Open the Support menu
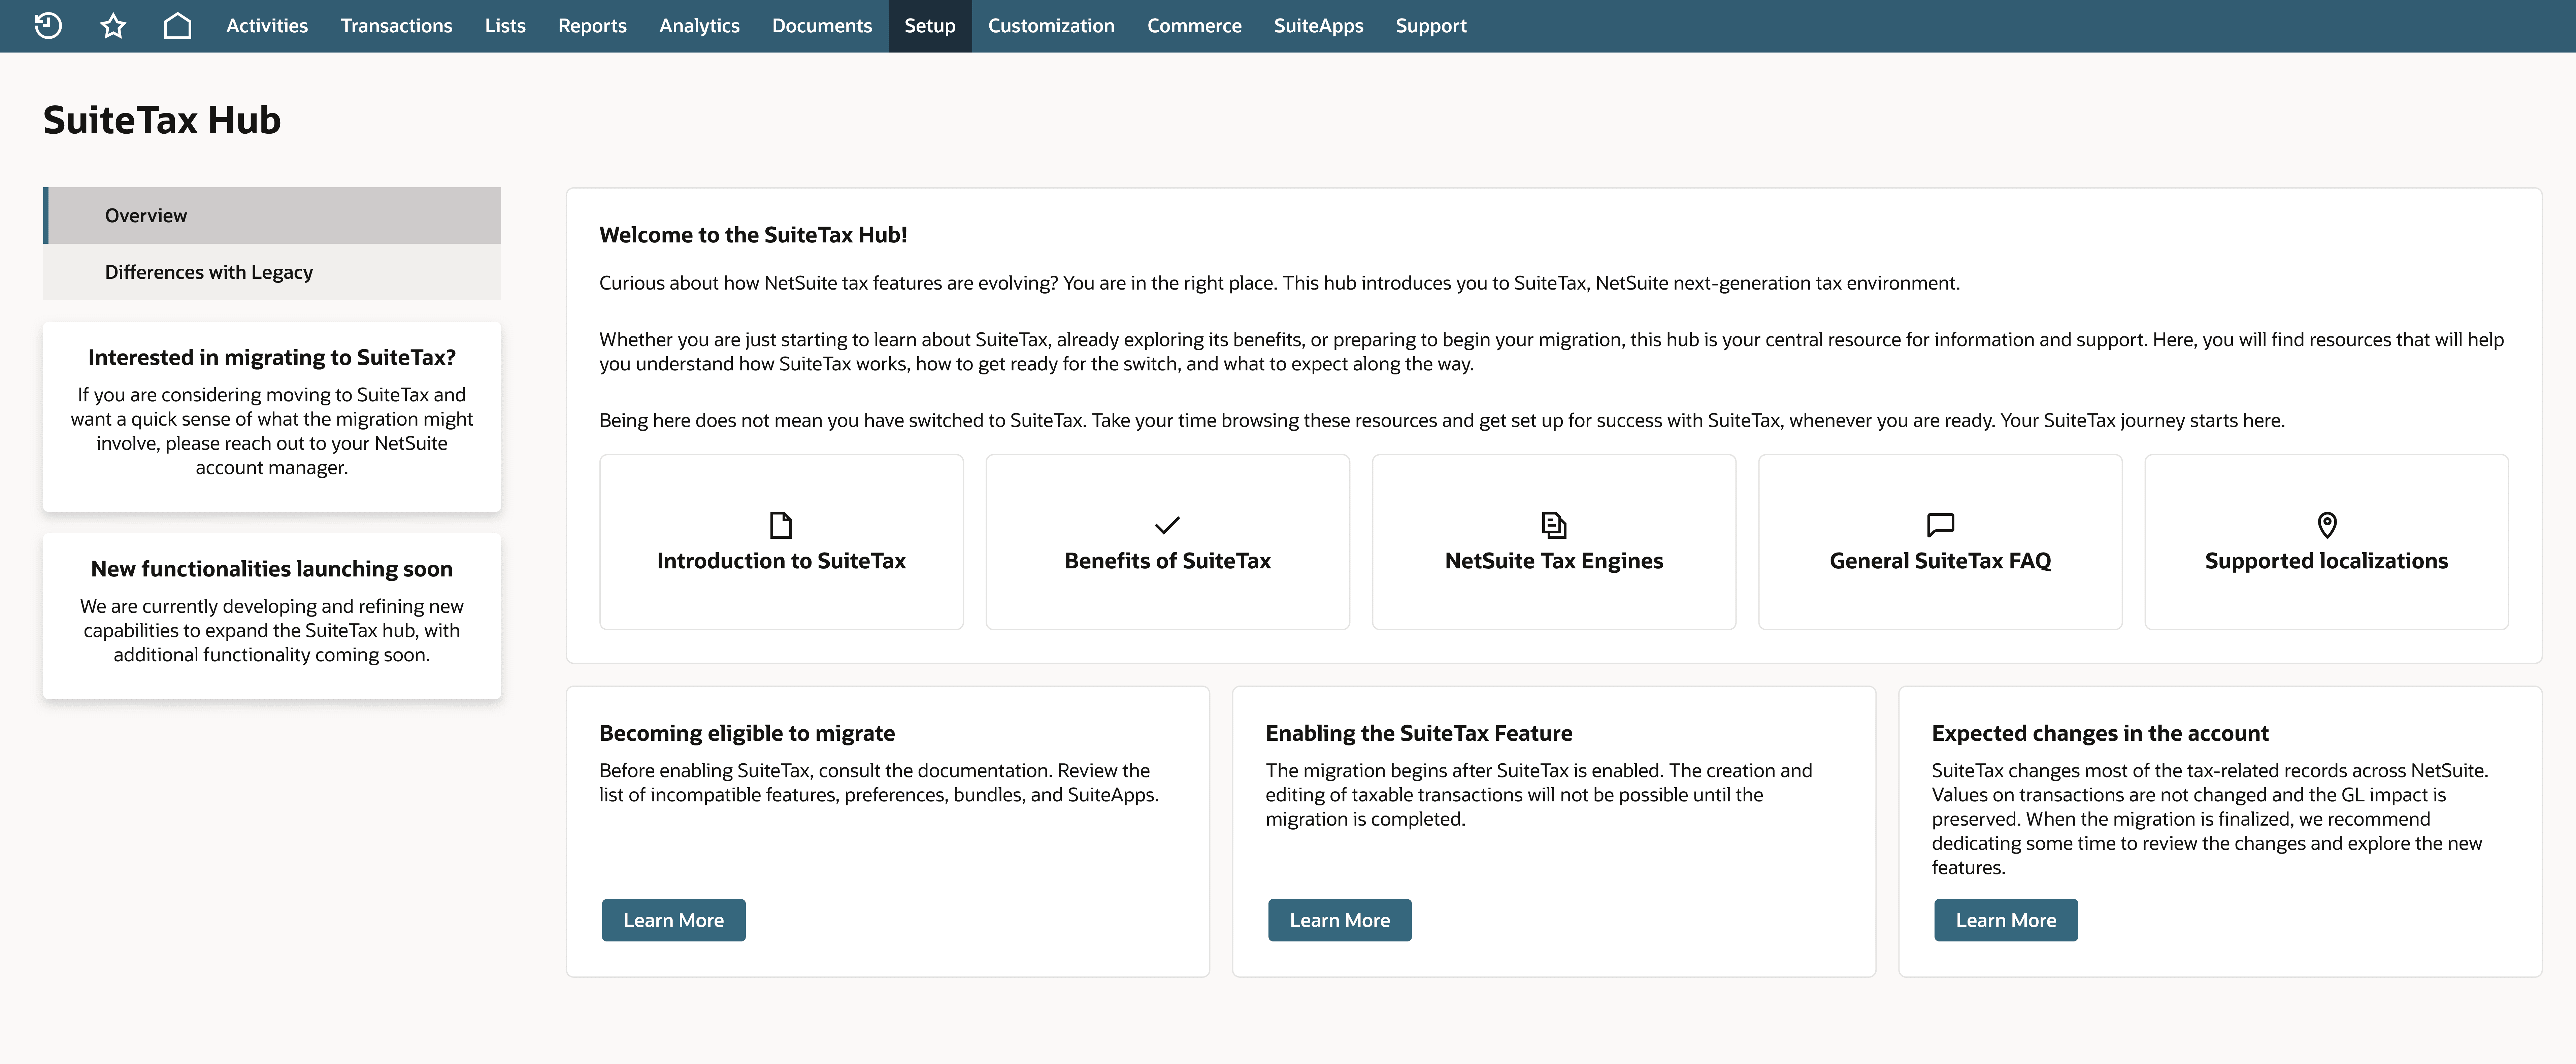The width and height of the screenshot is (2576, 1064). [1430, 25]
